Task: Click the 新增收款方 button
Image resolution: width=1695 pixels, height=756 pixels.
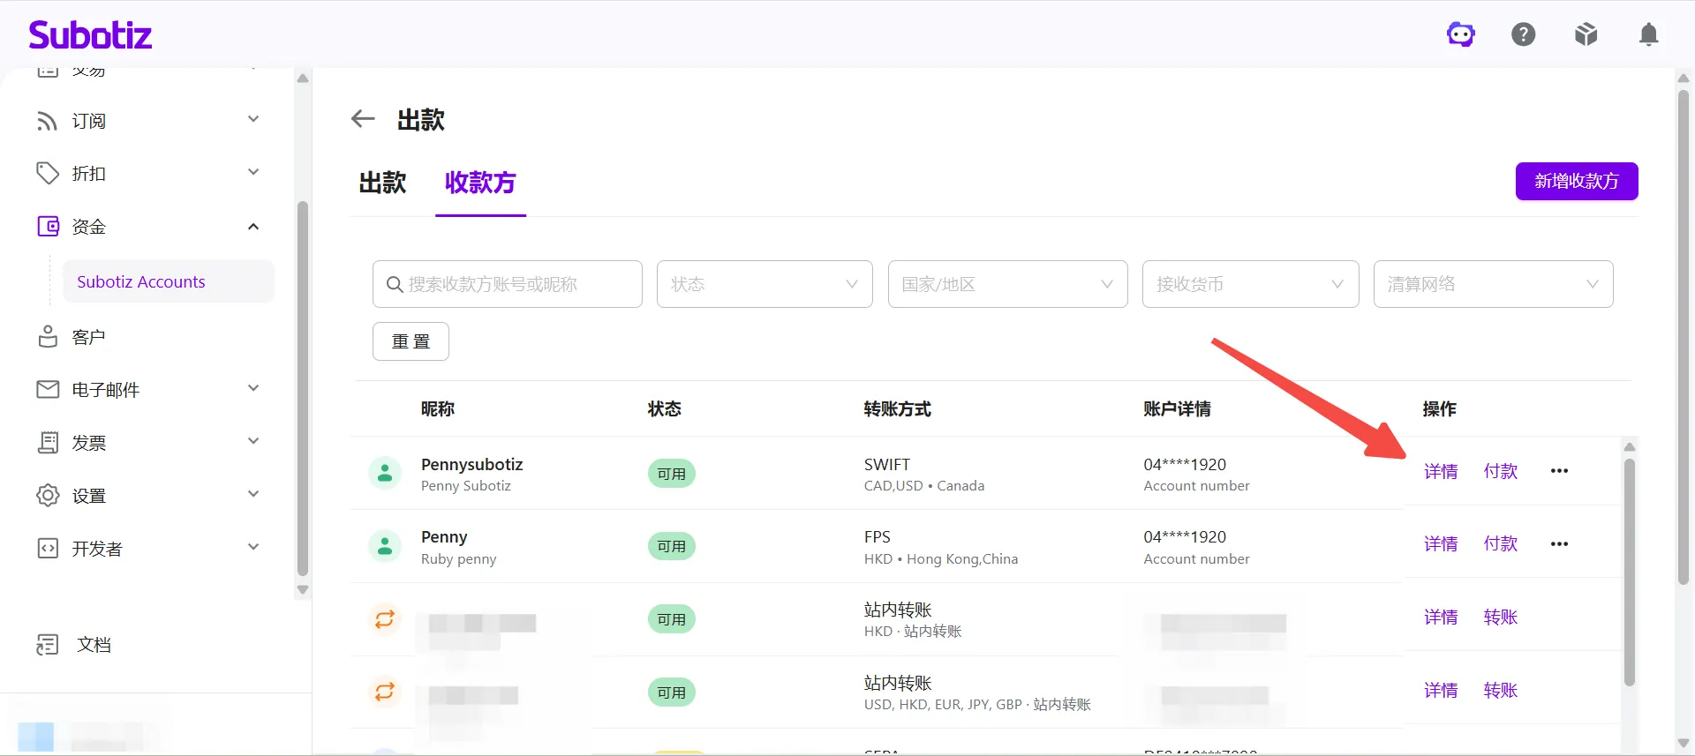Action: (x=1577, y=181)
